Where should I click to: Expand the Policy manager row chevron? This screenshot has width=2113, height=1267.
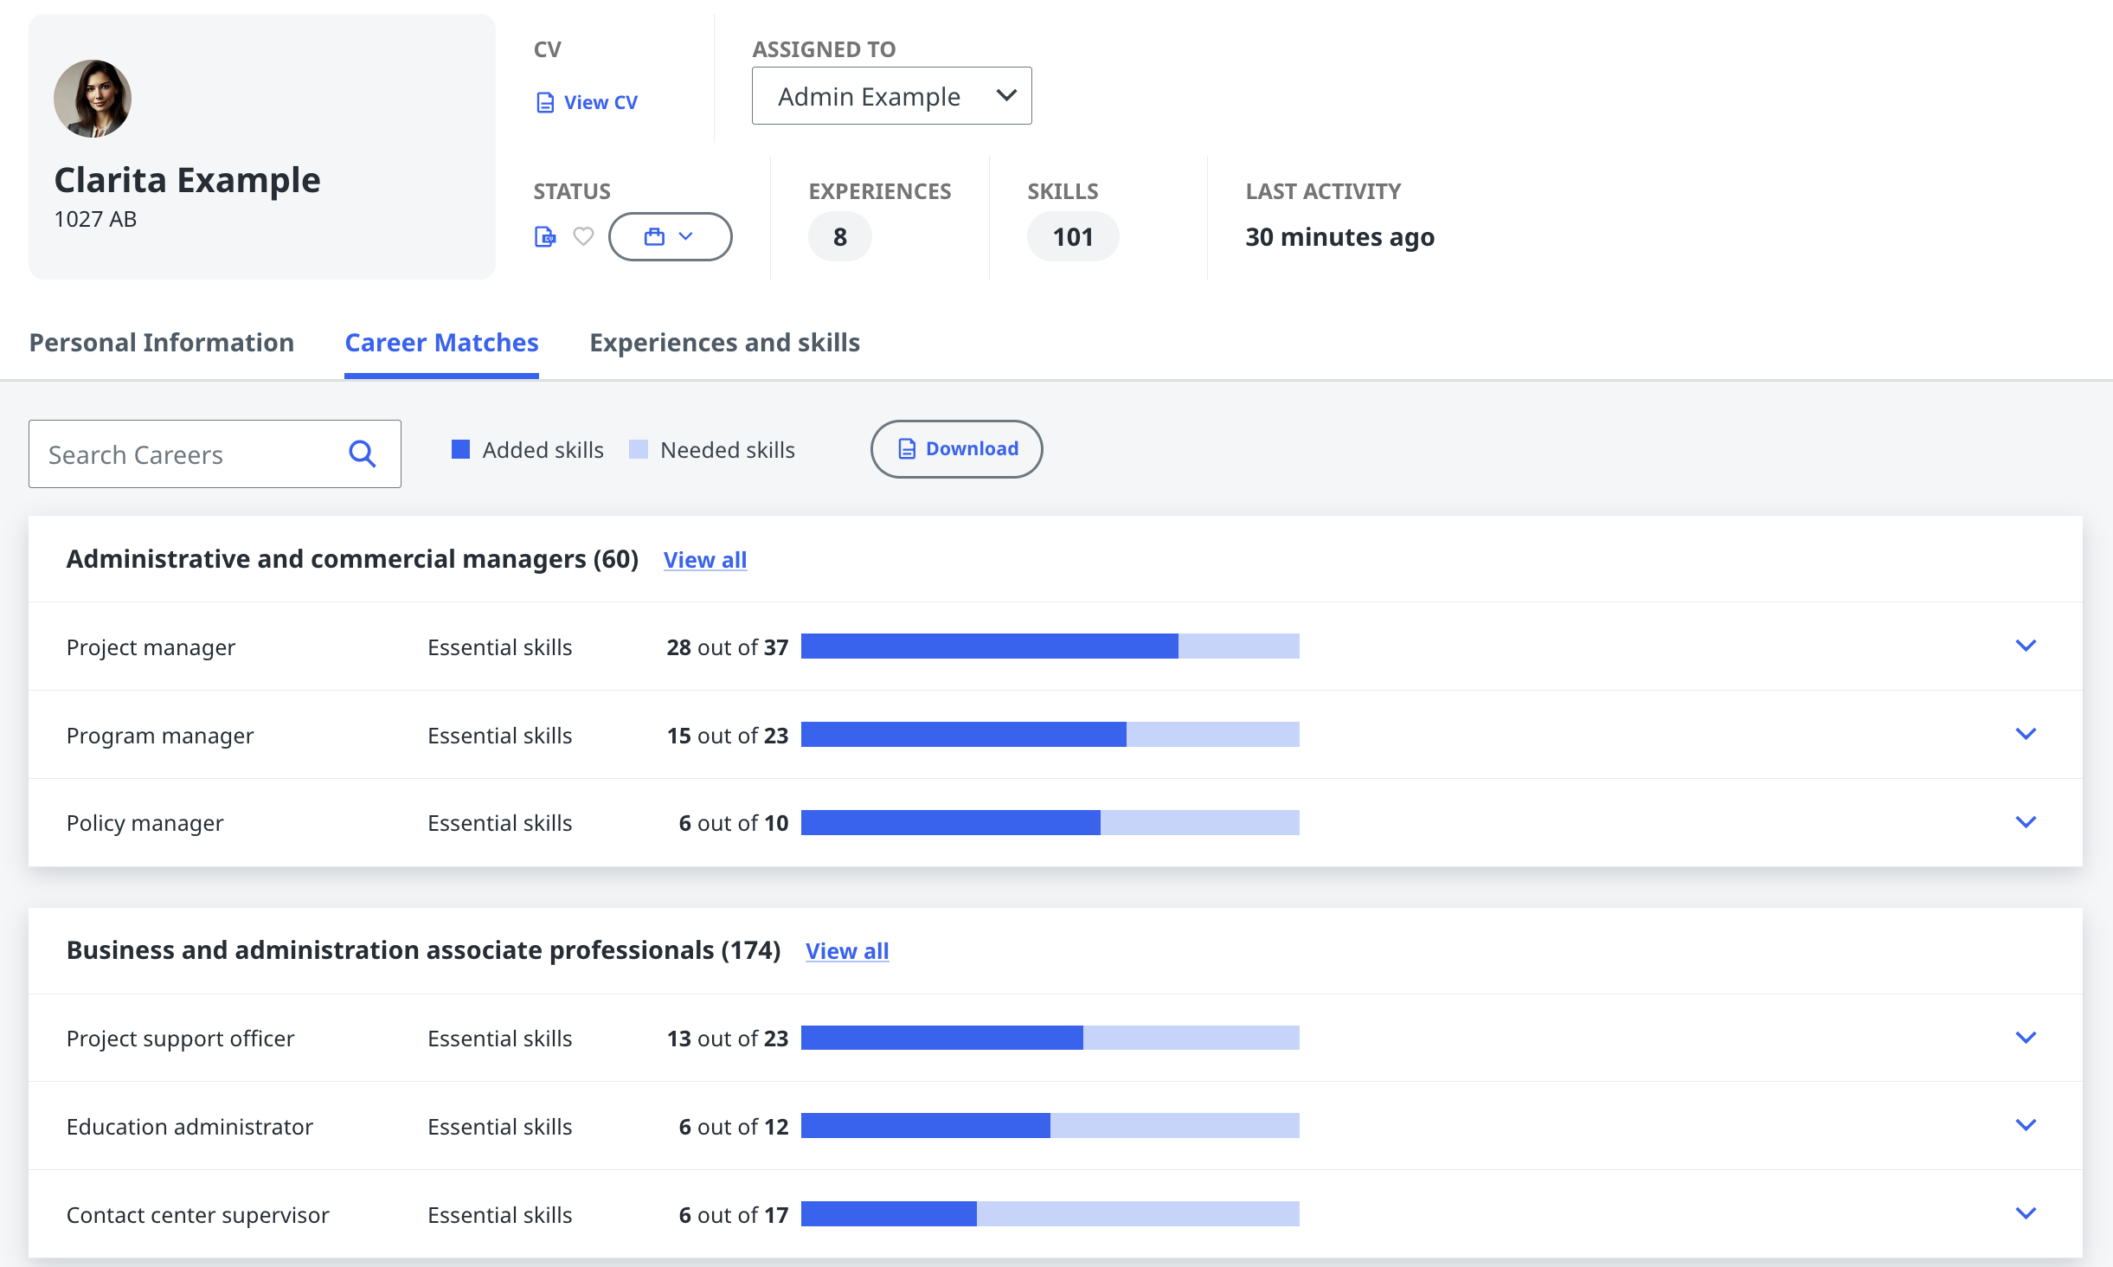pos(2025,822)
